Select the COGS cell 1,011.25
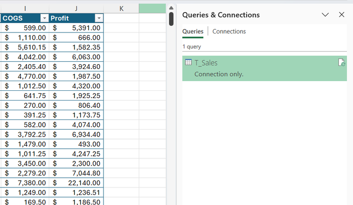Screen dimensions: 353x205 [25, 154]
